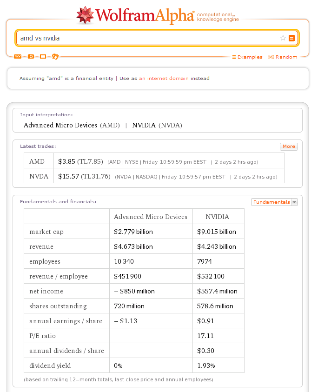Select NVIDIA revenue '$4.243 billion'
Screen dimensions: 311x392
pos(217,246)
